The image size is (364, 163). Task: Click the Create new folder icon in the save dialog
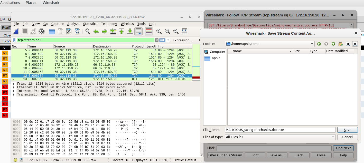(340, 44)
